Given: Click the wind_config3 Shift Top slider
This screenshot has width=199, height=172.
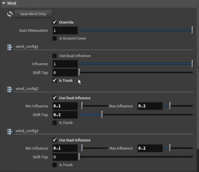Looking at the screenshot, I should (x=136, y=157).
